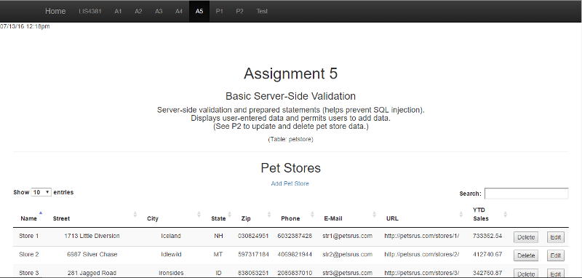Viewport: 582px width, 278px height.
Task: Edit the Store 1 row
Action: 555,237
